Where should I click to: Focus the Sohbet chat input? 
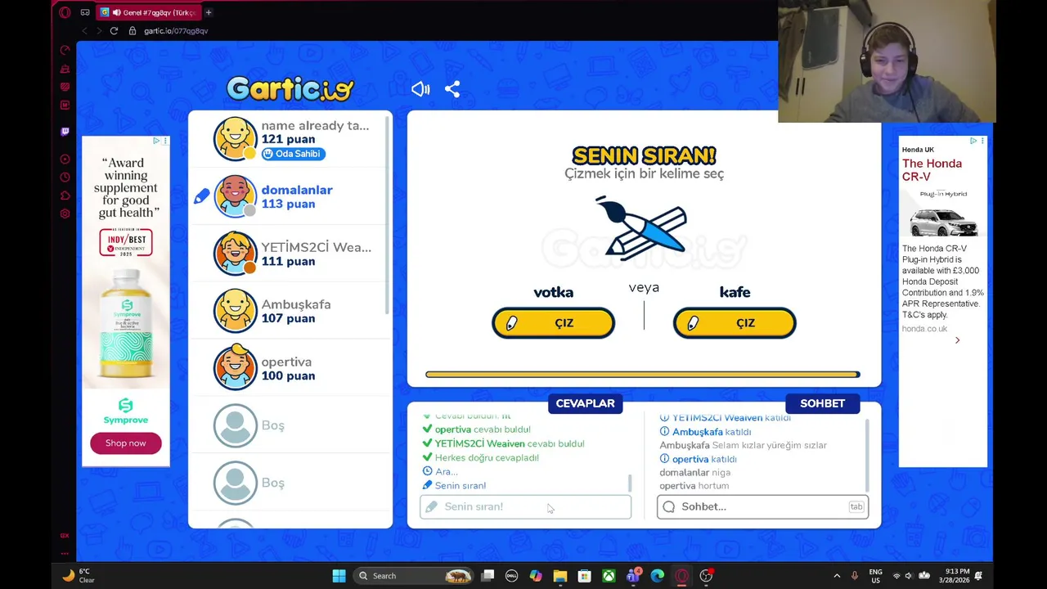click(762, 506)
